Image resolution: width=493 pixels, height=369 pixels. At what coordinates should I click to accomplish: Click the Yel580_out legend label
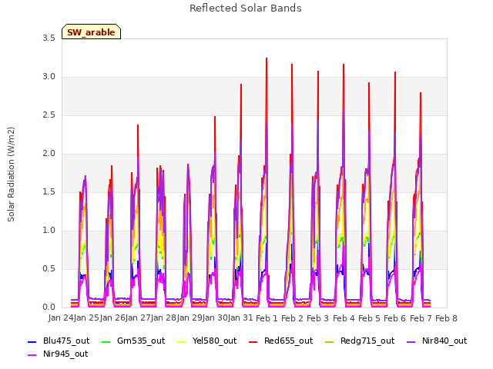coord(214,341)
